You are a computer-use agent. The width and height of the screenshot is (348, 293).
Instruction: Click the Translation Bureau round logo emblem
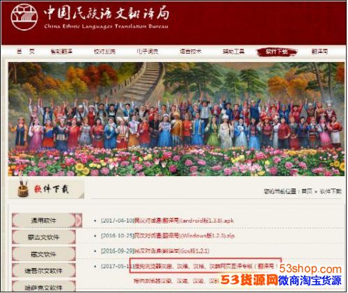[x=24, y=17]
